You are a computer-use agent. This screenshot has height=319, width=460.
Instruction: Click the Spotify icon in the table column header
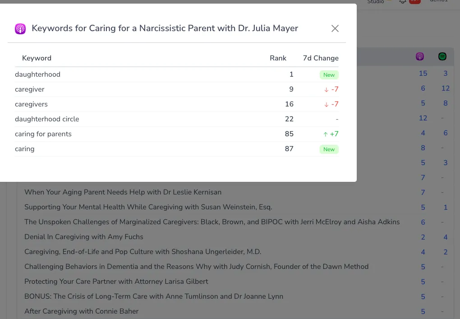click(442, 56)
